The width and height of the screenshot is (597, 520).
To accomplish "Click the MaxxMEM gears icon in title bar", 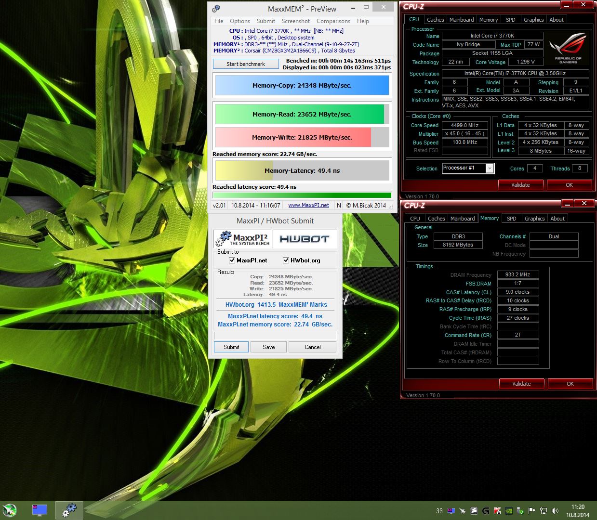I will click(x=216, y=9).
